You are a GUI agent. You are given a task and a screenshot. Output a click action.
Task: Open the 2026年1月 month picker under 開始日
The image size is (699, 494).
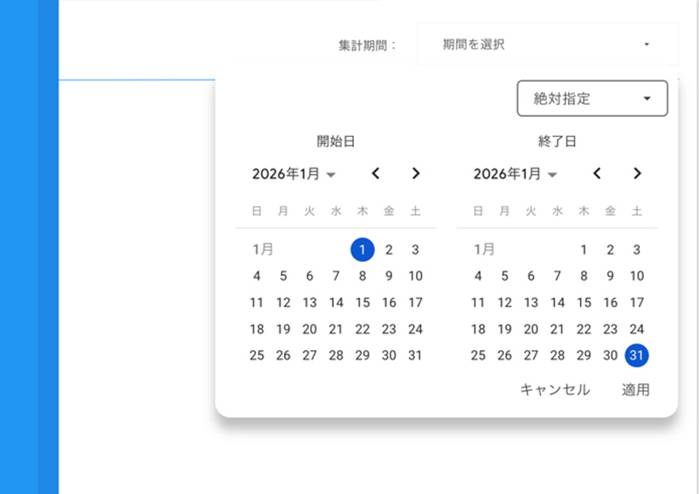click(x=294, y=175)
